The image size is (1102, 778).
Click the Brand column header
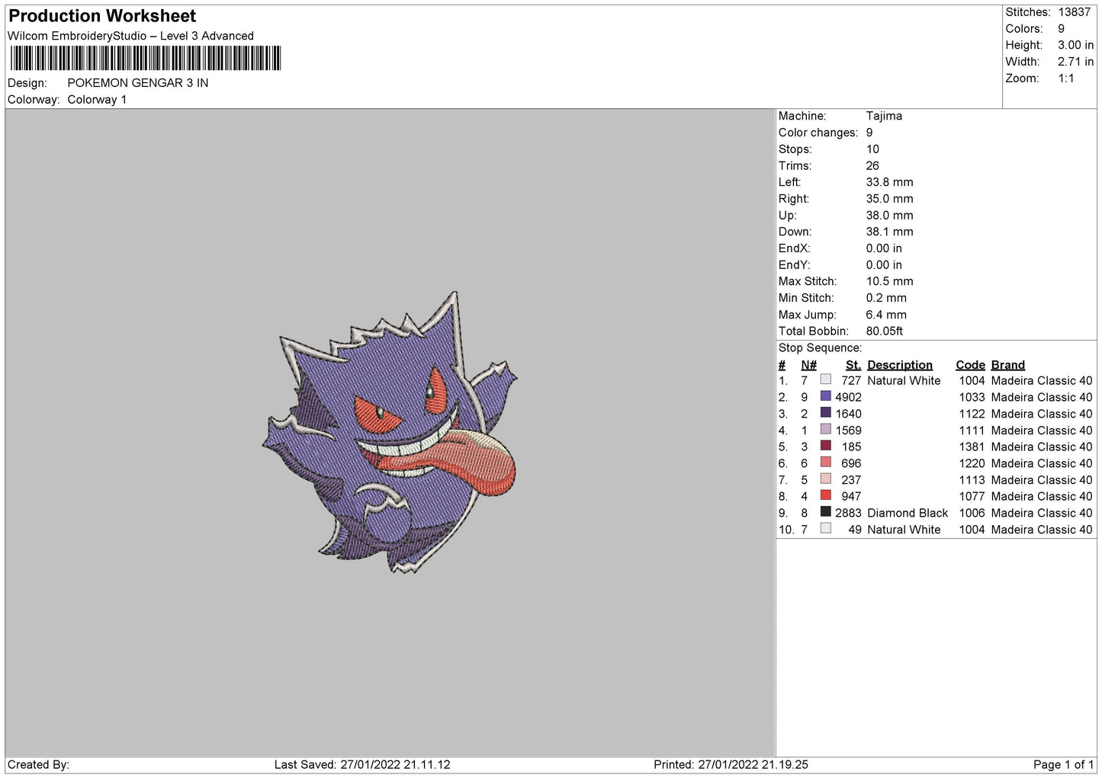click(1008, 365)
